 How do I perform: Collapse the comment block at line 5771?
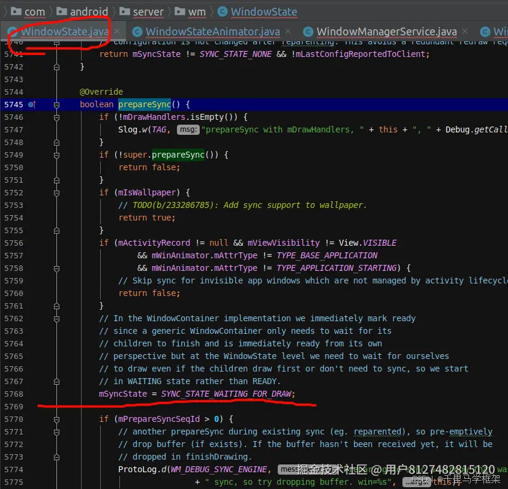(x=57, y=432)
